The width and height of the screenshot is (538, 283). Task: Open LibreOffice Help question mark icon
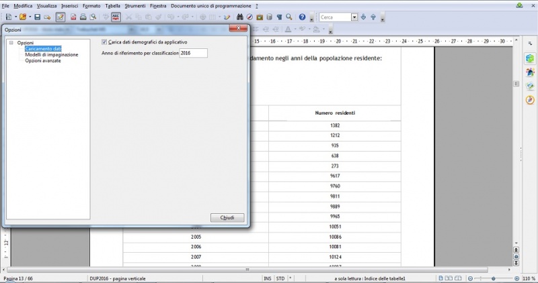[303, 17]
